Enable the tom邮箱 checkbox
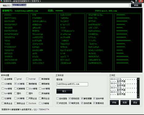 pos(3,93)
